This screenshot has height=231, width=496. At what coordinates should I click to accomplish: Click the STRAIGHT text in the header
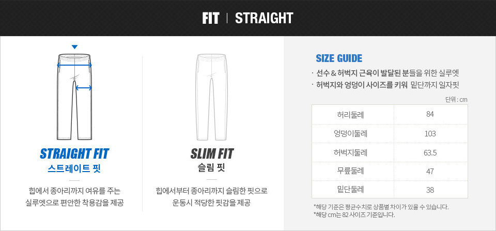[x=264, y=19]
